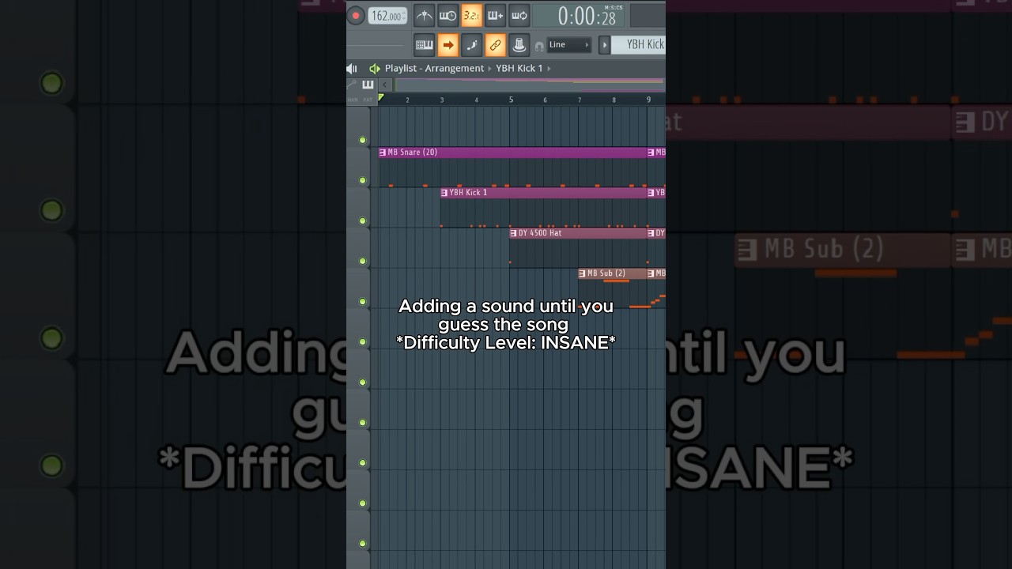Open the Line snap dropdown
Viewport: 1012px width, 569px height.
[569, 45]
